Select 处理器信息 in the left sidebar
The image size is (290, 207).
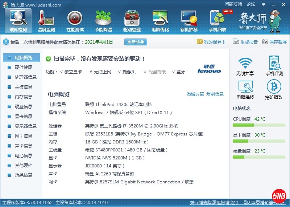[25, 77]
